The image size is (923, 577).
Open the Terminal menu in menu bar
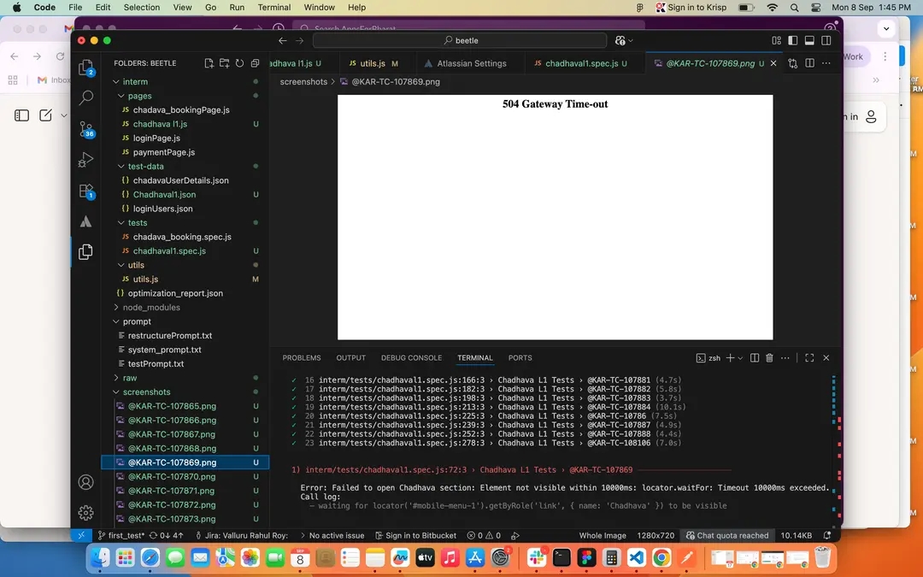(x=274, y=7)
